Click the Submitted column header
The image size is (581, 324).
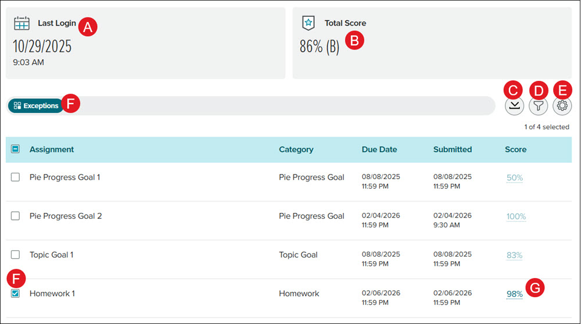tap(453, 149)
